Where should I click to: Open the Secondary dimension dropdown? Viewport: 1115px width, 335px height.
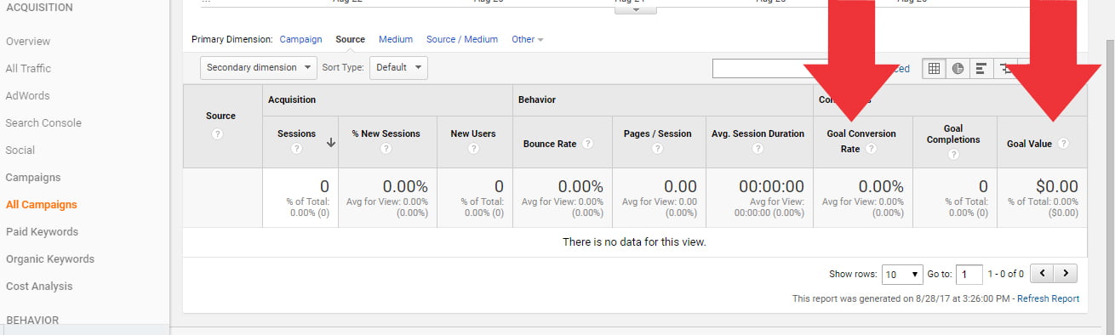click(258, 67)
